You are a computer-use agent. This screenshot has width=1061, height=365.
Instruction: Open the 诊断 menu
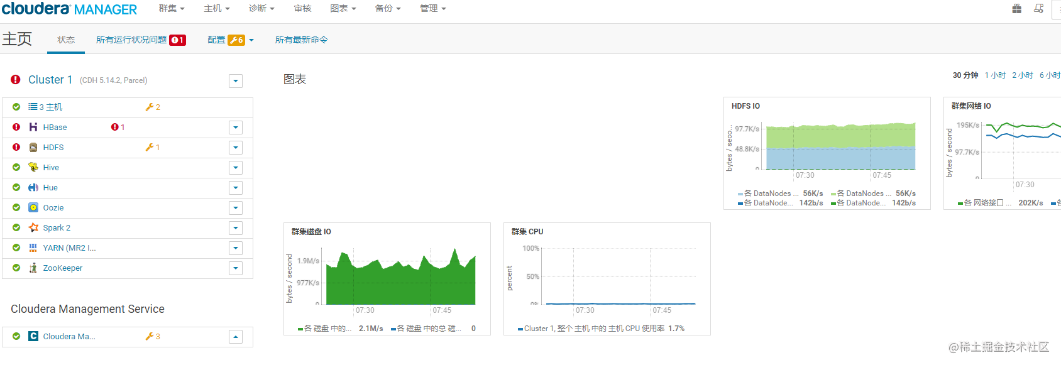coord(261,8)
